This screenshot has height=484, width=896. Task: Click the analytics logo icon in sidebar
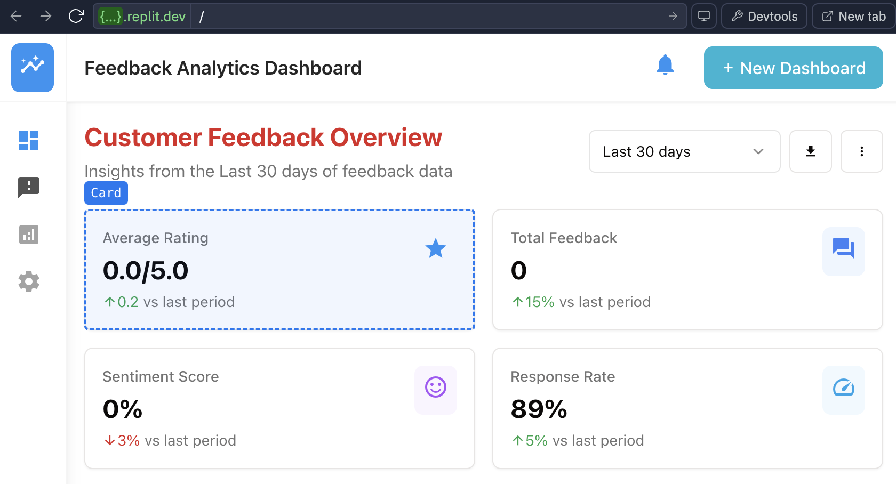coord(33,68)
